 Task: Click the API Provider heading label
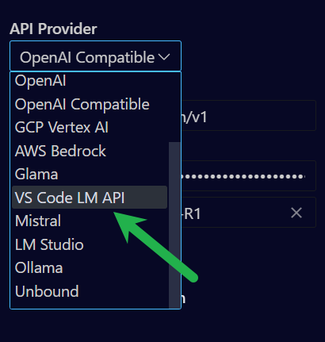(x=53, y=29)
